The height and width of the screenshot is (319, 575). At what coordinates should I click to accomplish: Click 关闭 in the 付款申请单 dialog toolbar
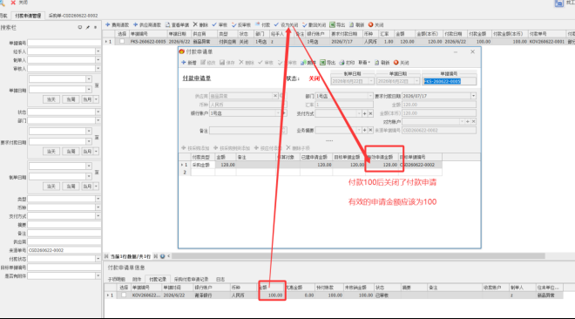pyautogui.click(x=401, y=63)
